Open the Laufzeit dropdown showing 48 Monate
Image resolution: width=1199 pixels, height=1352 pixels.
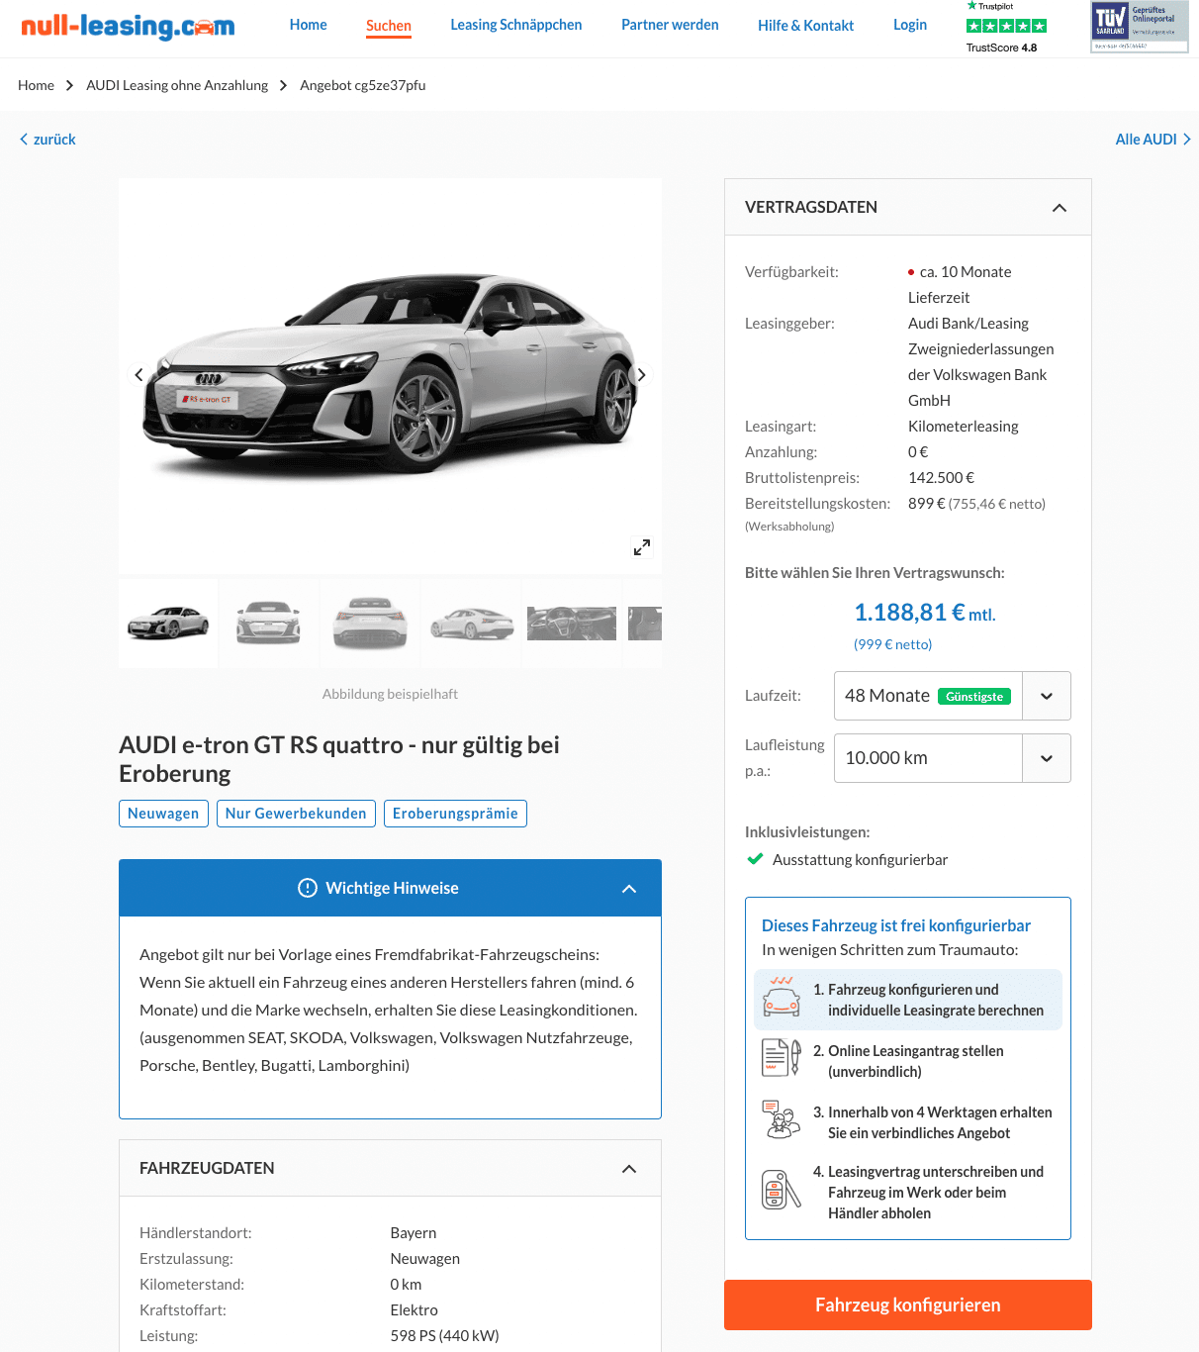953,696
